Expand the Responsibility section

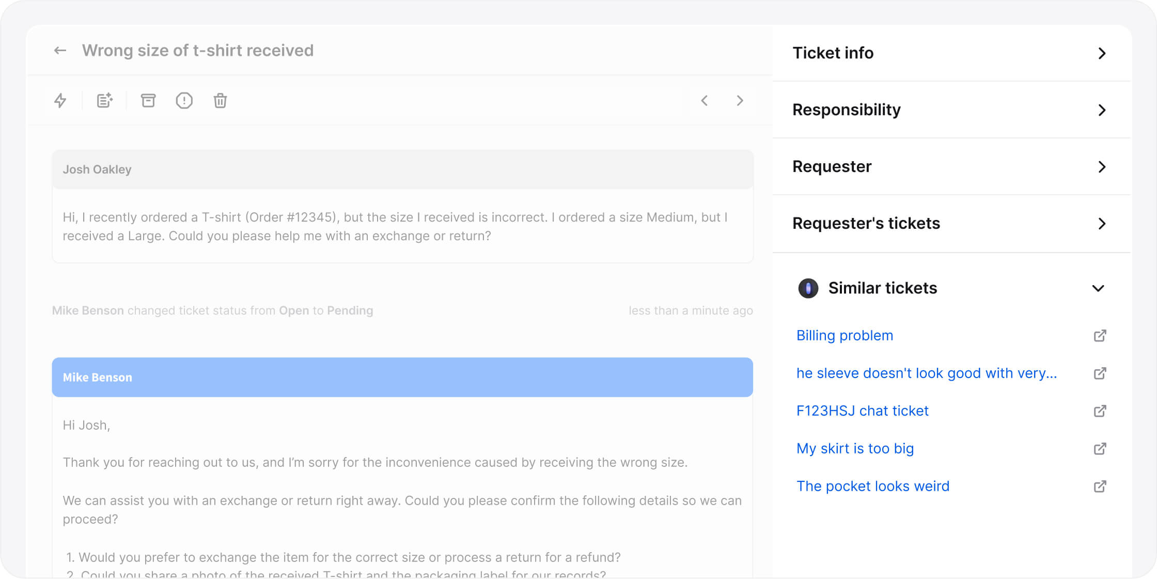(1103, 110)
